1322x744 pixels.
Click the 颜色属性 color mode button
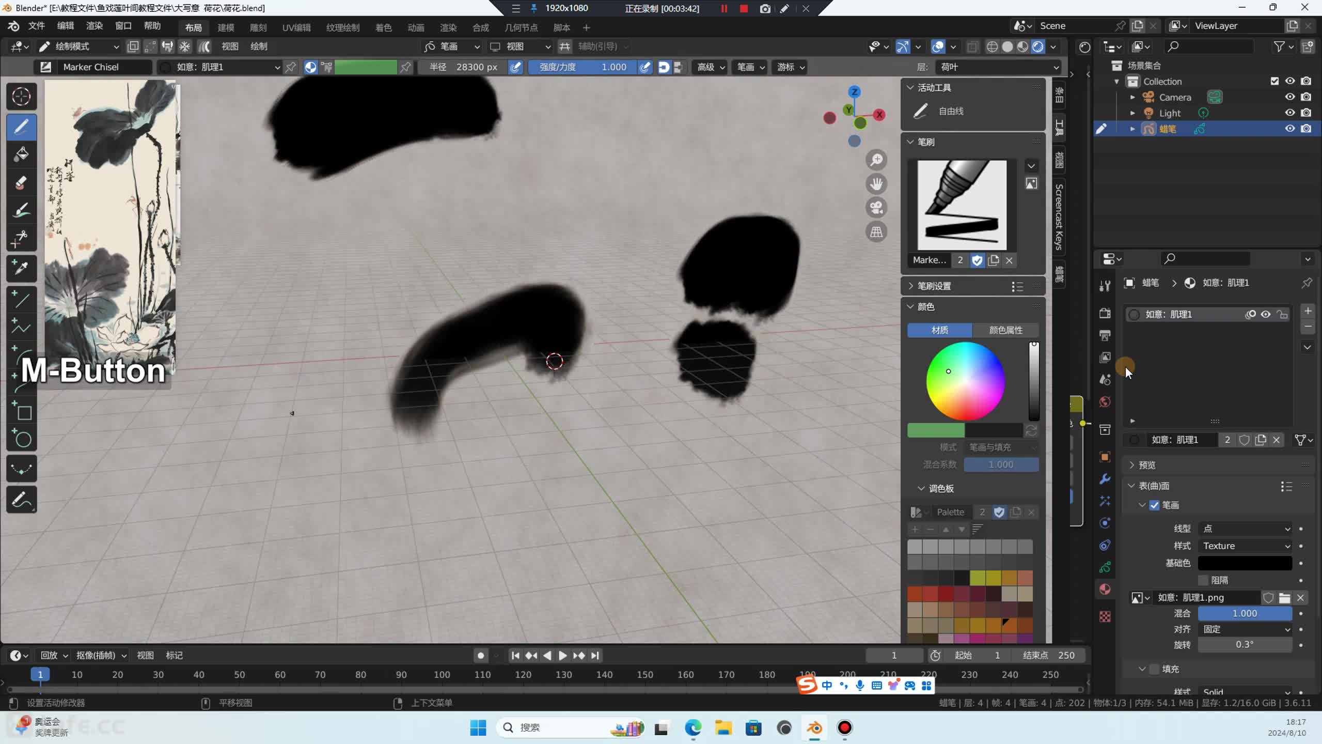[1005, 330]
